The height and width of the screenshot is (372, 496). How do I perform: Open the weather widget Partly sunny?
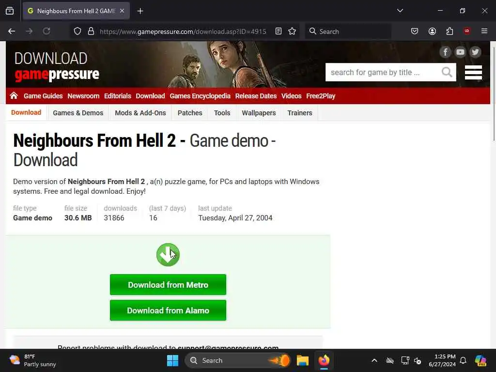click(x=32, y=360)
